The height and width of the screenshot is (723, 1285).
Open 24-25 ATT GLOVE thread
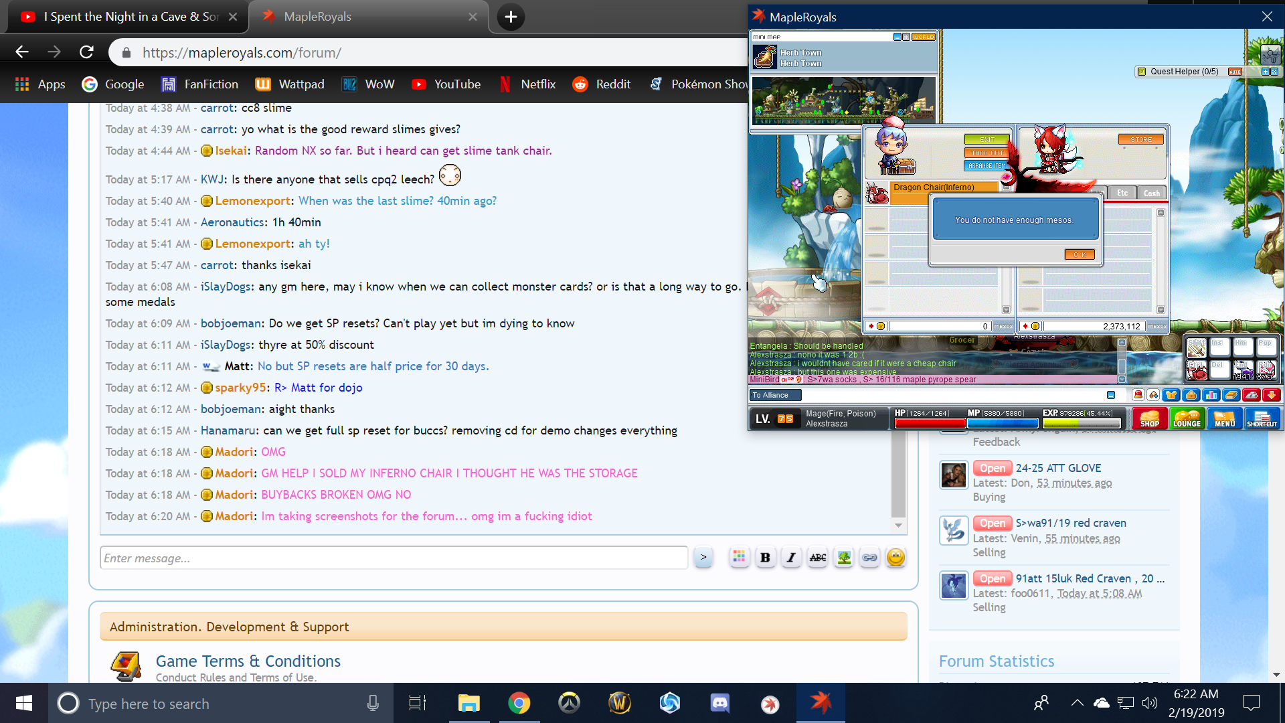click(1058, 468)
